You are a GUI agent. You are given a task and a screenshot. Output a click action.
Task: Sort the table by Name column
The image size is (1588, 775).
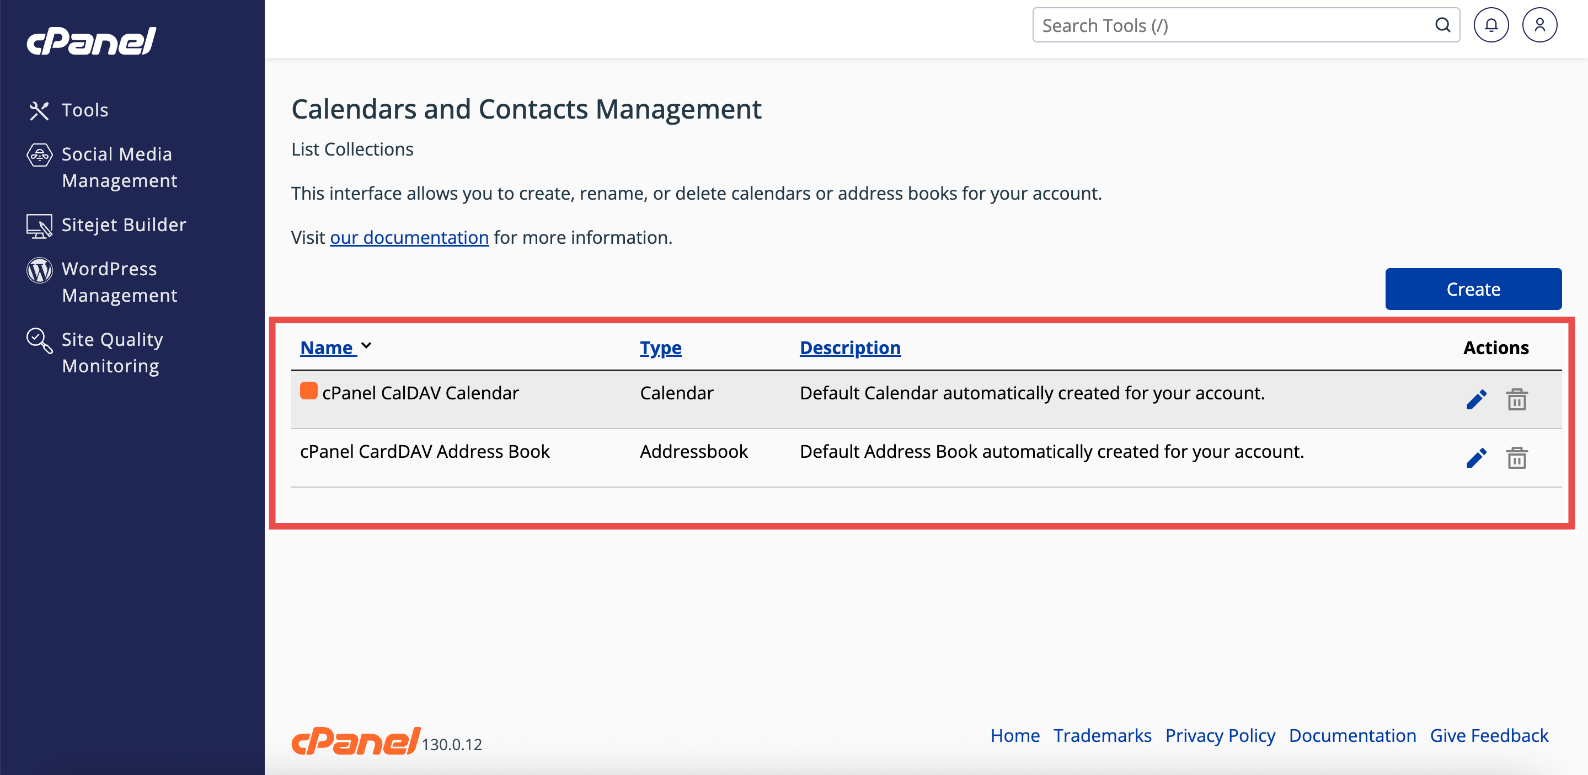click(x=327, y=348)
